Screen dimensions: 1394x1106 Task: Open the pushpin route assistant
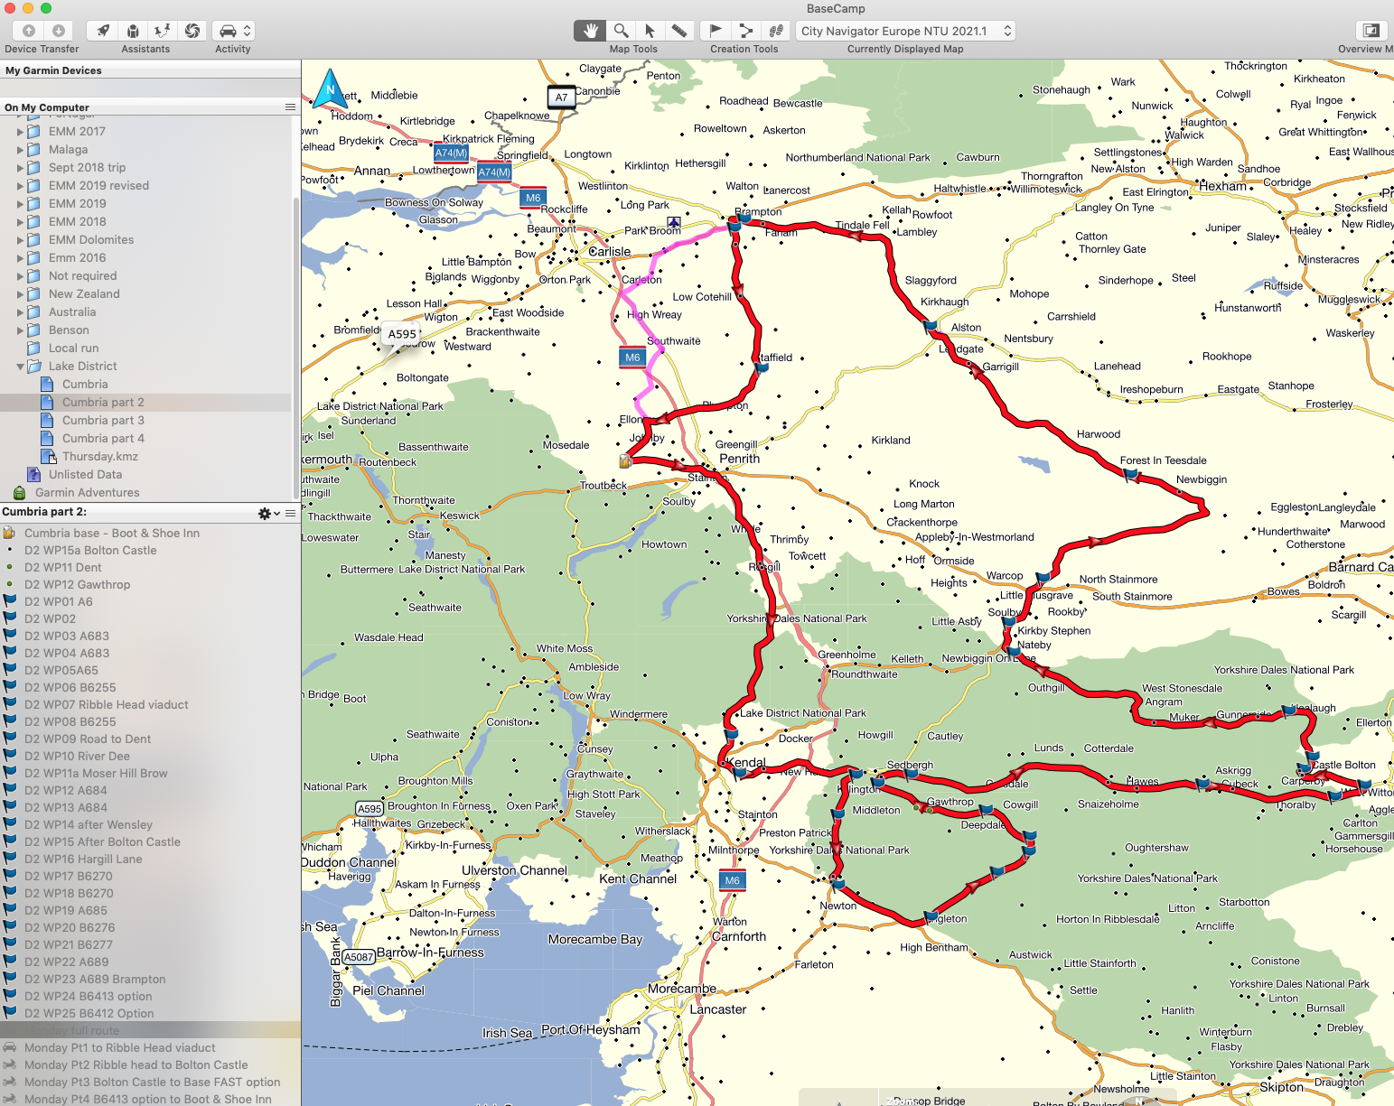coord(163,31)
